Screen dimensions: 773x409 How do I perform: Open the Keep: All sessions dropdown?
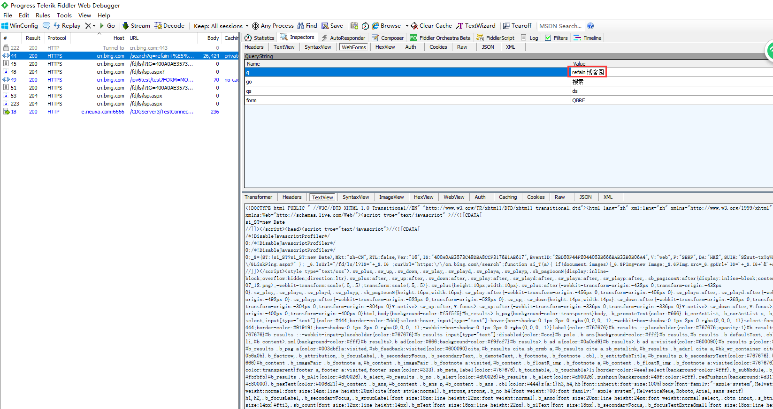tap(221, 26)
